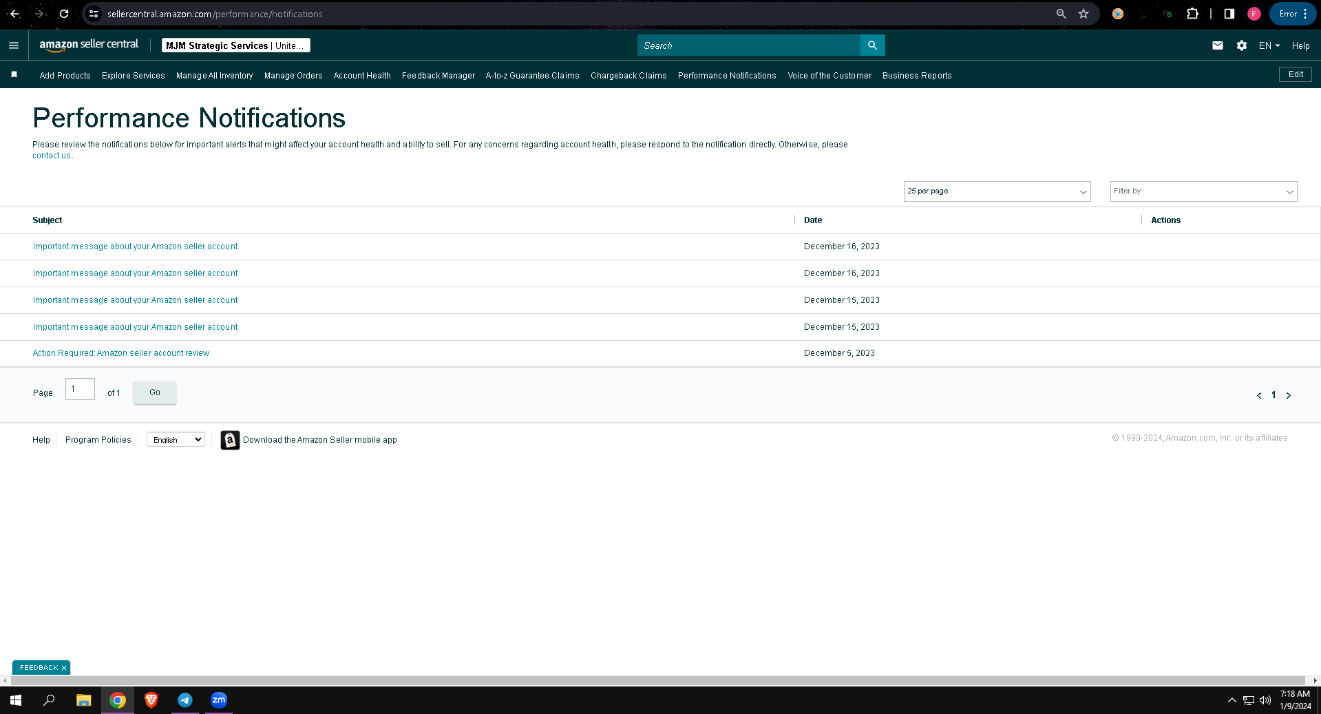Screen dimensions: 1321x714
Task: Select Performance Notifications nav item
Action: tap(727, 76)
